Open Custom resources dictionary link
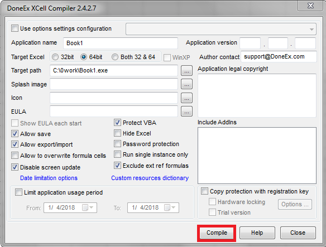 click(150, 178)
